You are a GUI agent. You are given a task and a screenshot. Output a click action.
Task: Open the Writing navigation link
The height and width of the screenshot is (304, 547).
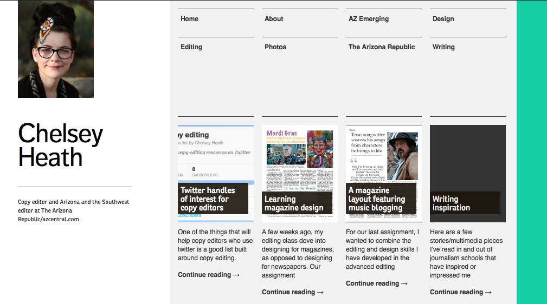tap(443, 47)
